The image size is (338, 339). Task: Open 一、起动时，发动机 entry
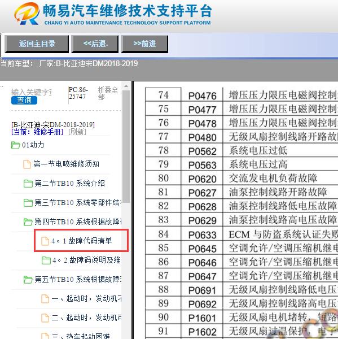point(86,299)
